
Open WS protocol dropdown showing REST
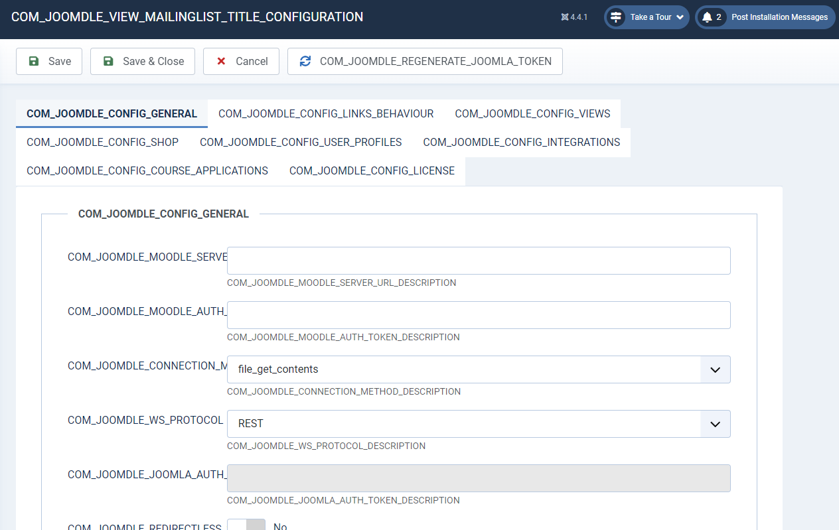(x=479, y=424)
